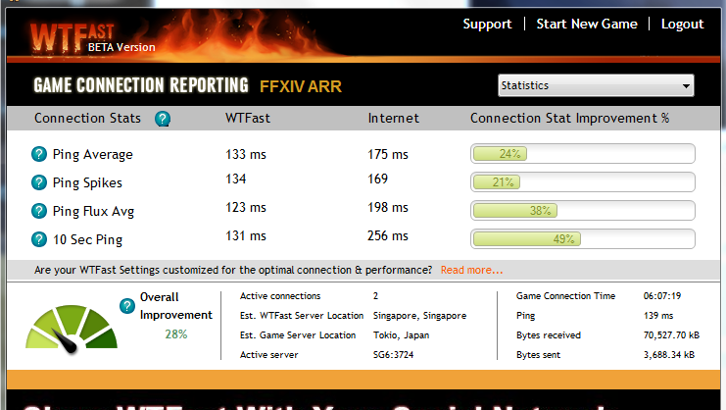
Task: Click the 139 ms ping value
Action: pos(658,316)
